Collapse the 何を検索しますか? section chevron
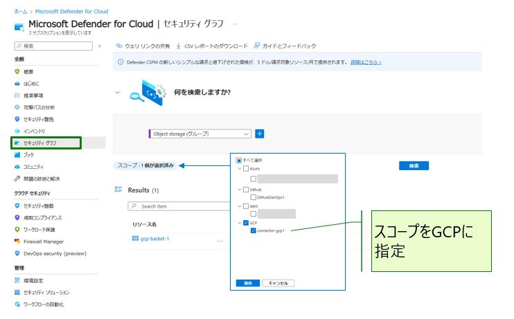 [x=117, y=93]
